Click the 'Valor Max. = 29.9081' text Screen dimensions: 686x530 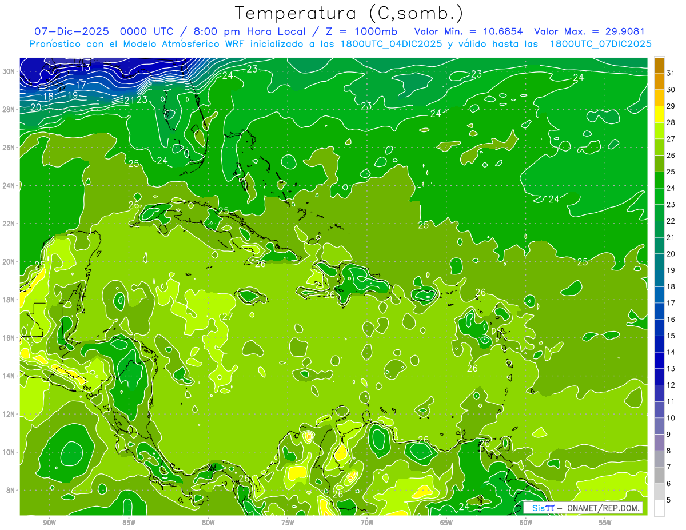coord(589,32)
